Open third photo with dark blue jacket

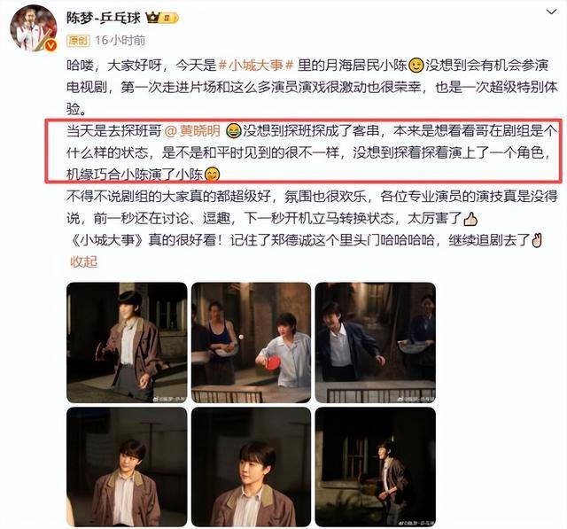[376, 343]
